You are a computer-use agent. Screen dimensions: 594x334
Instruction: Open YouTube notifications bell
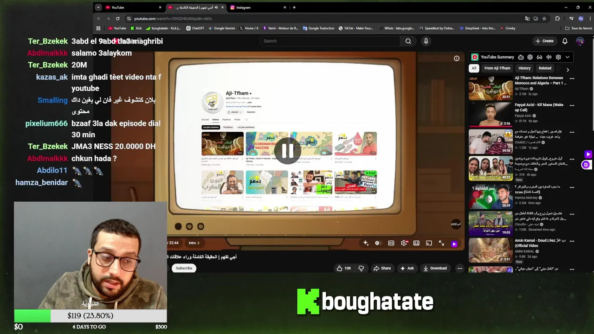[x=565, y=41]
